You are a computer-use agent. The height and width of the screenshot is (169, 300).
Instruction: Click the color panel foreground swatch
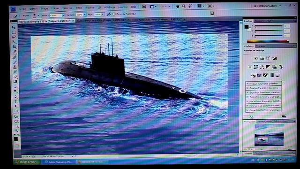pyautogui.click(x=247, y=27)
